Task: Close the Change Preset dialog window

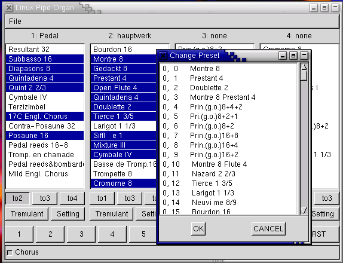Action: pos(163,56)
